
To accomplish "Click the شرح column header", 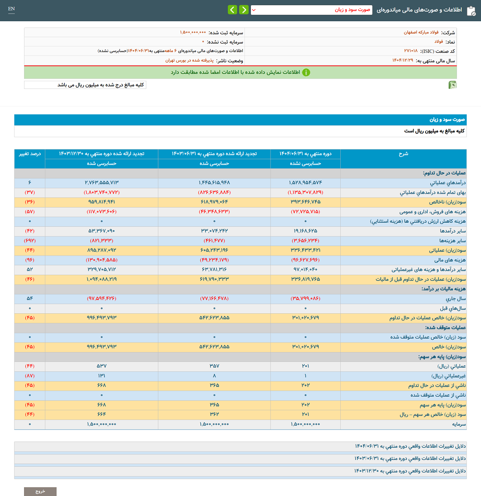I will pyautogui.click(x=403, y=154).
